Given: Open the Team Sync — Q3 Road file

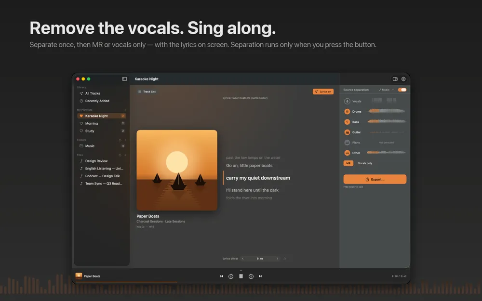Looking at the screenshot, I should click(101, 183).
